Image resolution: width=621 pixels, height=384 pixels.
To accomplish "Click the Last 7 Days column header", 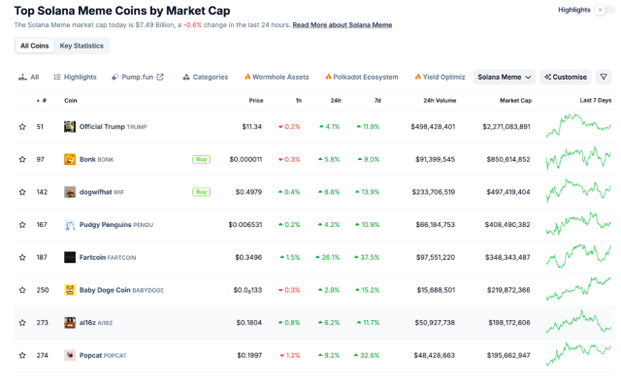I will click(x=596, y=101).
